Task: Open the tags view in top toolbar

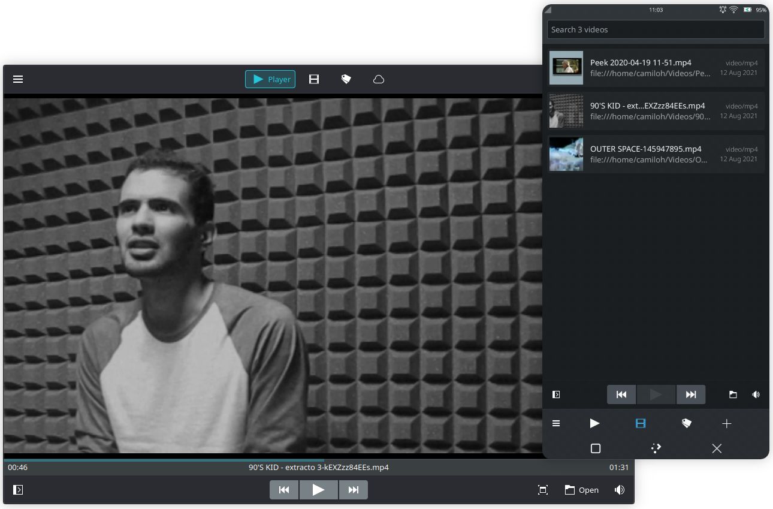Action: [346, 79]
